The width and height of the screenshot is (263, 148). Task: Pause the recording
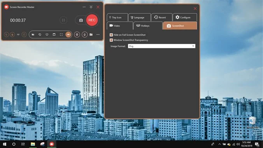[63, 20]
